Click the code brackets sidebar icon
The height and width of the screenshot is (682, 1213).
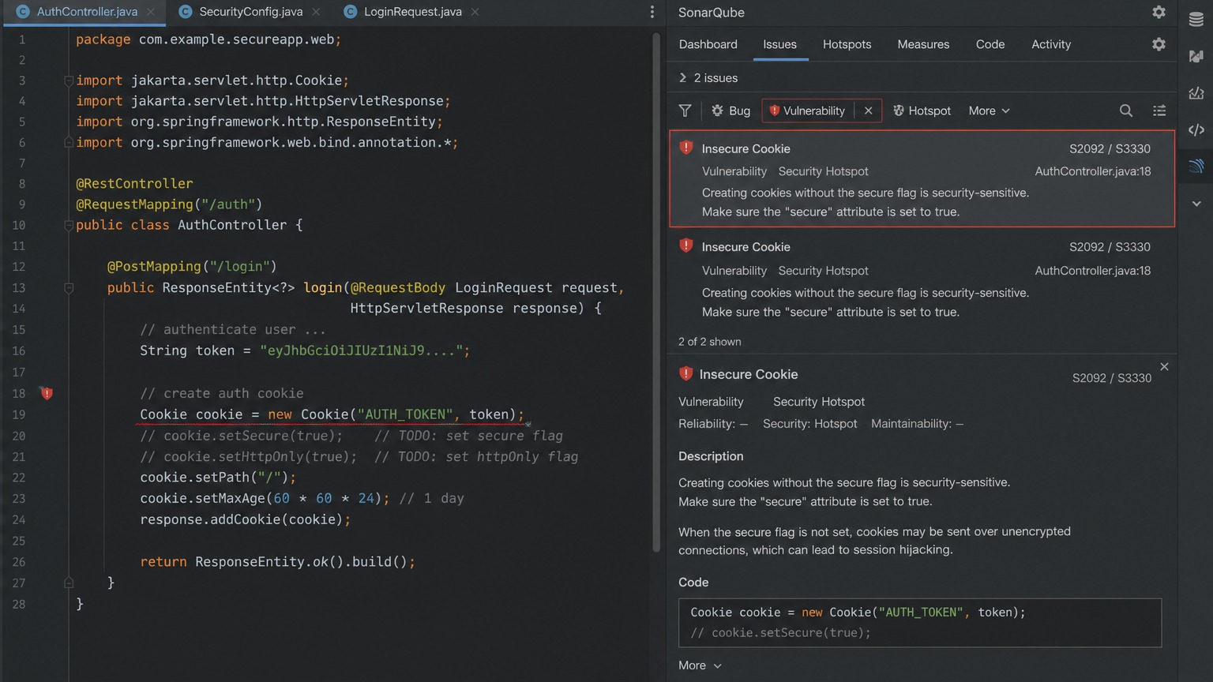(x=1196, y=129)
